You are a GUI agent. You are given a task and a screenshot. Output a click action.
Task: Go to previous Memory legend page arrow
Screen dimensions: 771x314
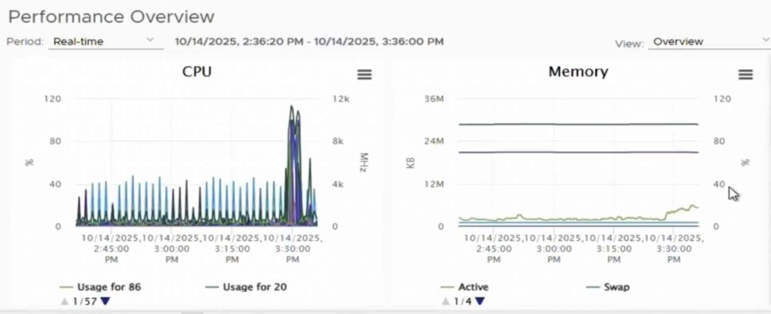click(446, 301)
